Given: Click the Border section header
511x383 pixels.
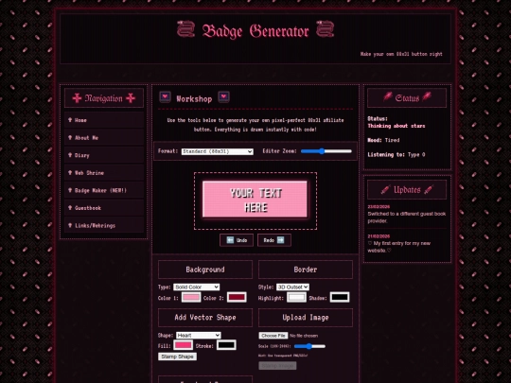Looking at the screenshot, I should pyautogui.click(x=306, y=270).
